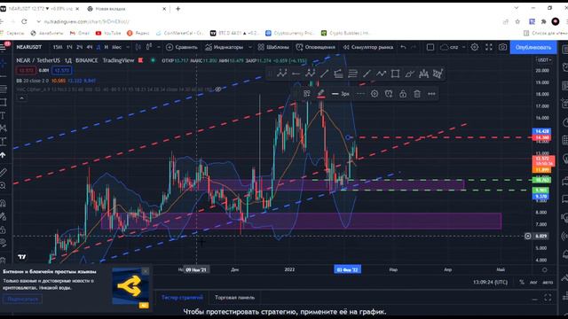Open the NEARUSDT symbol search
568x319 pixels.
point(29,47)
